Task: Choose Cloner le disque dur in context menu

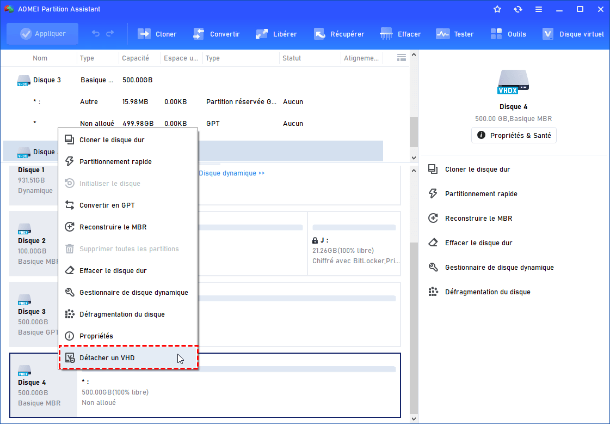Action: 128,140
